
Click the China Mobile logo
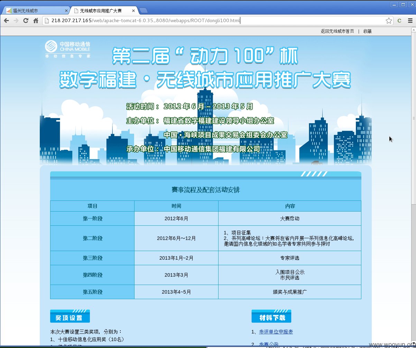[68, 49]
